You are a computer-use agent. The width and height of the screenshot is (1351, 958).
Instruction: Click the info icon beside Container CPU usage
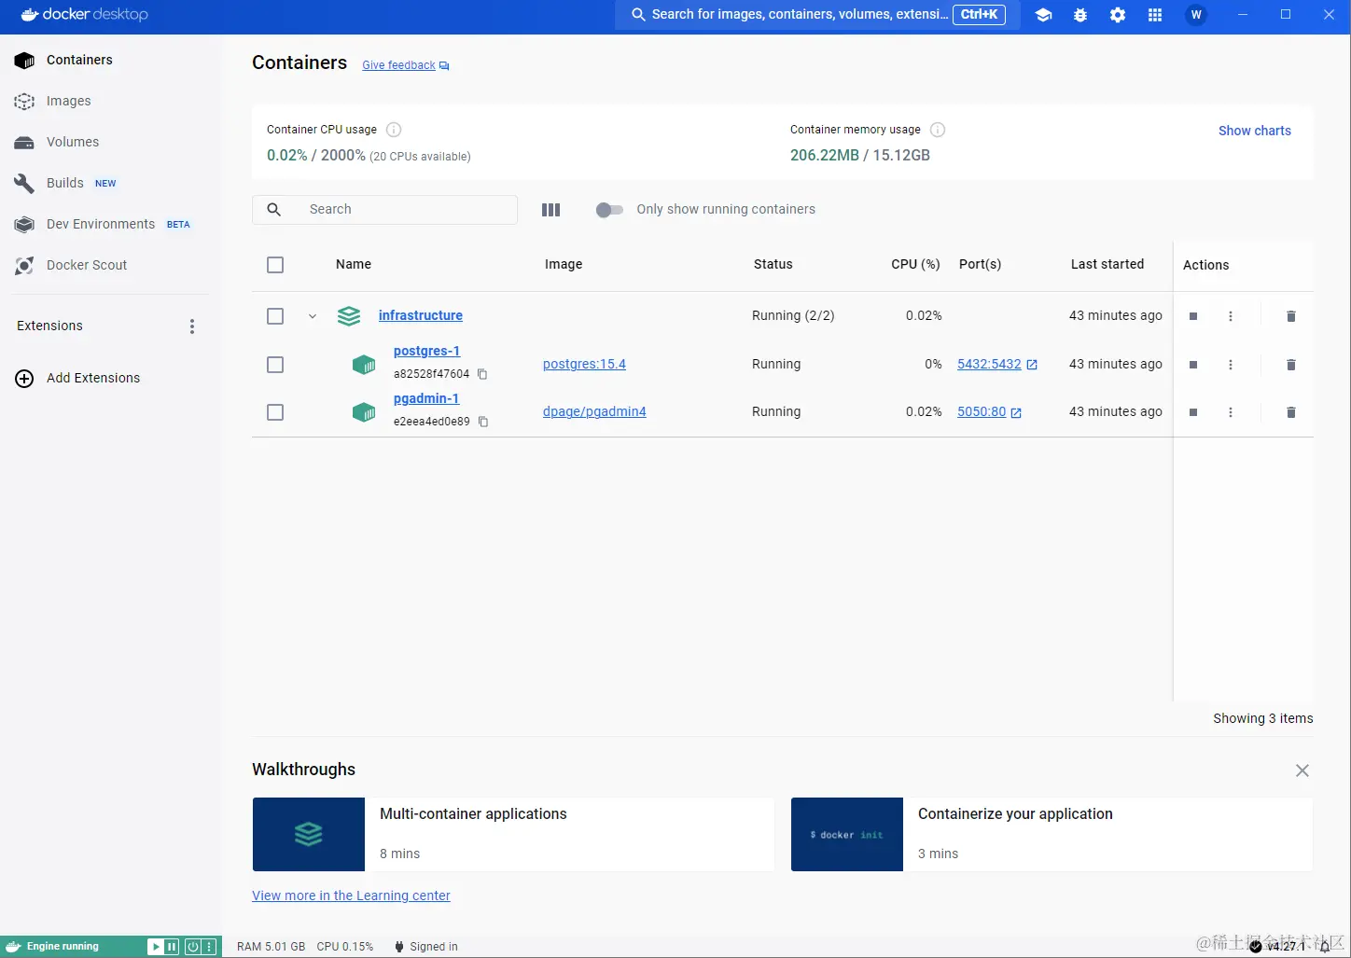click(x=394, y=130)
